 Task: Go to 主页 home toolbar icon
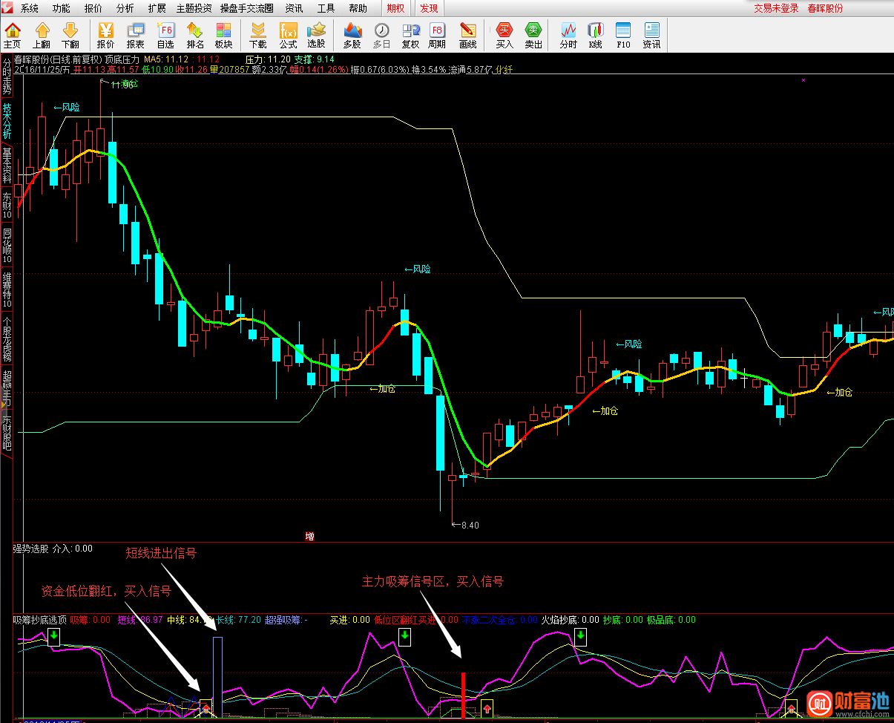click(x=13, y=35)
